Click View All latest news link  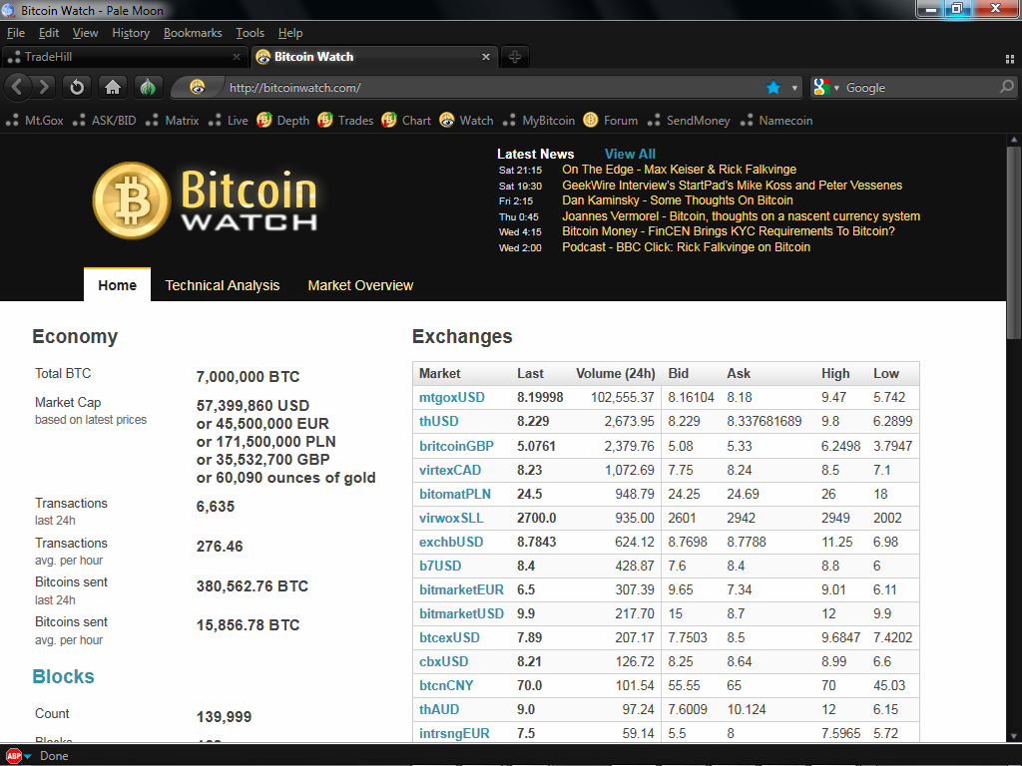[x=630, y=154]
